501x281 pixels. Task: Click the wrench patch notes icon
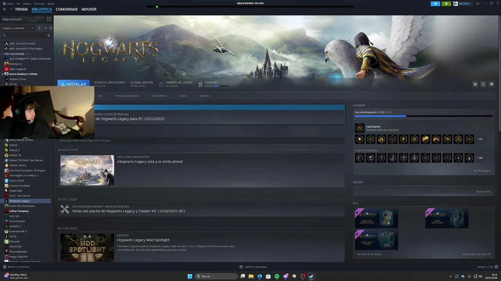65,209
